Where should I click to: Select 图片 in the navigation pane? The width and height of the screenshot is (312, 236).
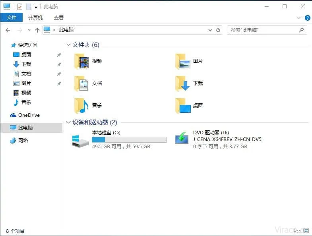[26, 83]
